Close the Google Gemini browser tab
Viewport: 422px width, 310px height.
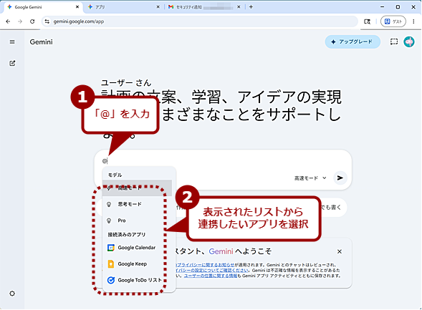77,7
